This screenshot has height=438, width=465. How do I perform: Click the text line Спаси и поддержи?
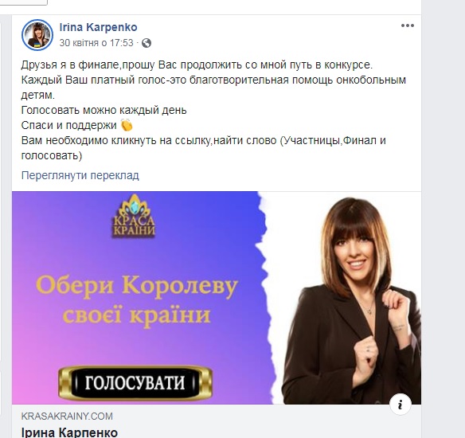click(x=68, y=126)
